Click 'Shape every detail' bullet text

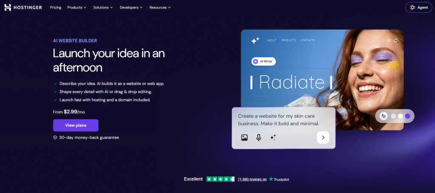point(106,92)
